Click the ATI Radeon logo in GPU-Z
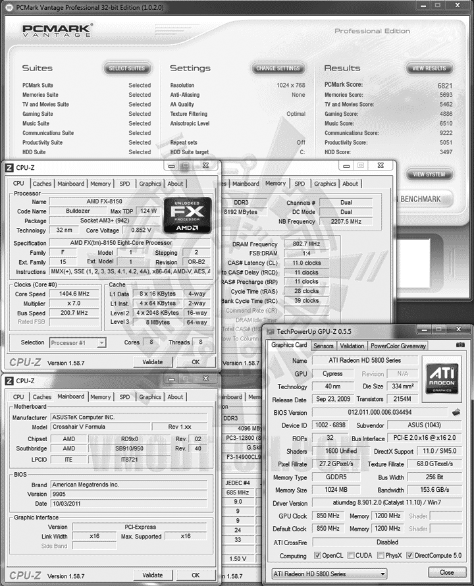This screenshot has height=586, width=474. [x=442, y=378]
